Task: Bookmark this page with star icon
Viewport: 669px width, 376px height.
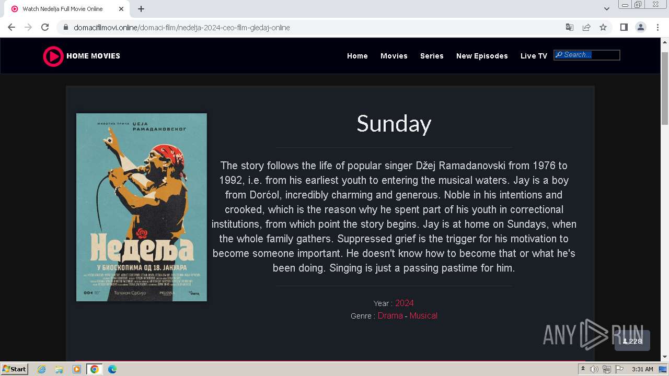Action: pyautogui.click(x=603, y=27)
